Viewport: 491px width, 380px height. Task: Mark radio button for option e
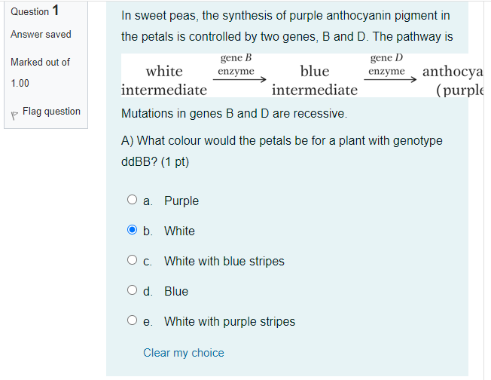(x=133, y=321)
